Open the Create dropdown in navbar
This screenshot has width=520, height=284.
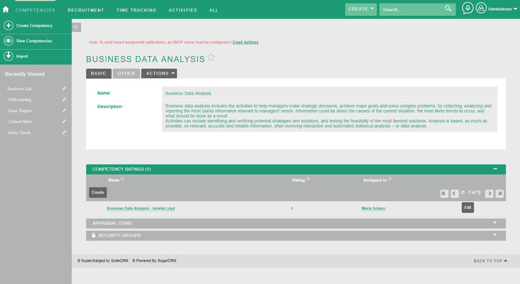click(361, 9)
